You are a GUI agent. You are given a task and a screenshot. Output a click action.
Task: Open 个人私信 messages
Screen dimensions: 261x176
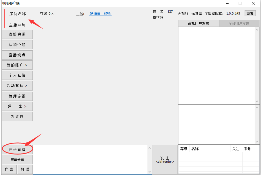17,75
